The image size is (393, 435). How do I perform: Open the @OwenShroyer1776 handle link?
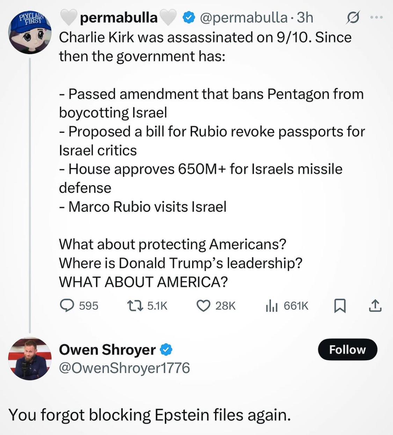[124, 368]
